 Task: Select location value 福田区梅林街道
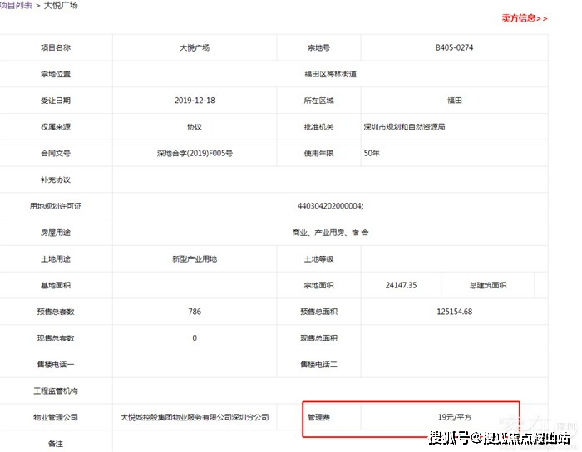(x=330, y=74)
